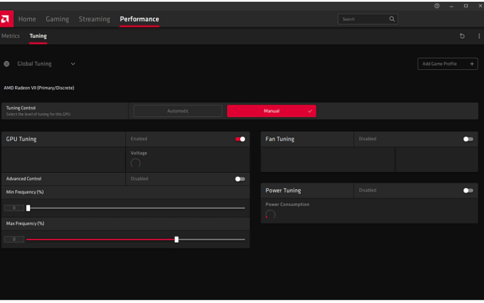Go to the Home tab

(27, 19)
